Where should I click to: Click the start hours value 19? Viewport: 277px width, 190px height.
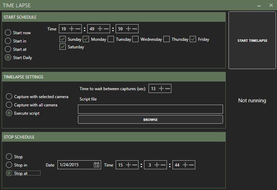[x=64, y=29]
